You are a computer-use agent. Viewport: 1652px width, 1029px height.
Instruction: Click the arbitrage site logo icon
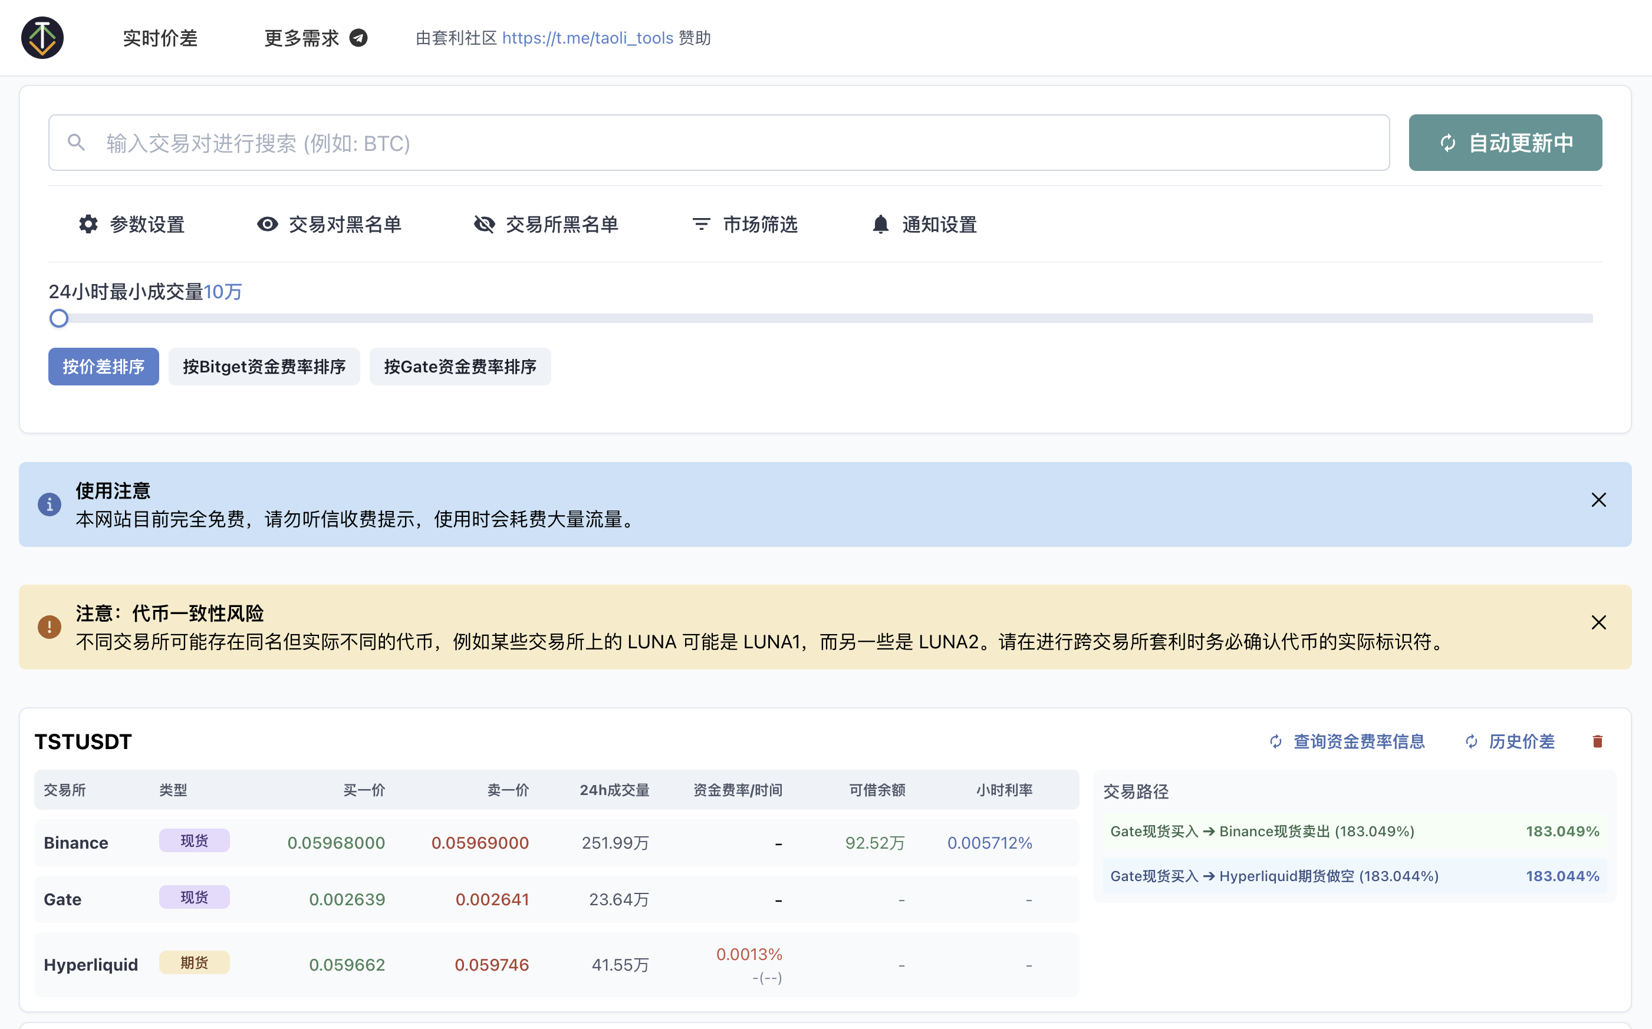[x=42, y=38]
